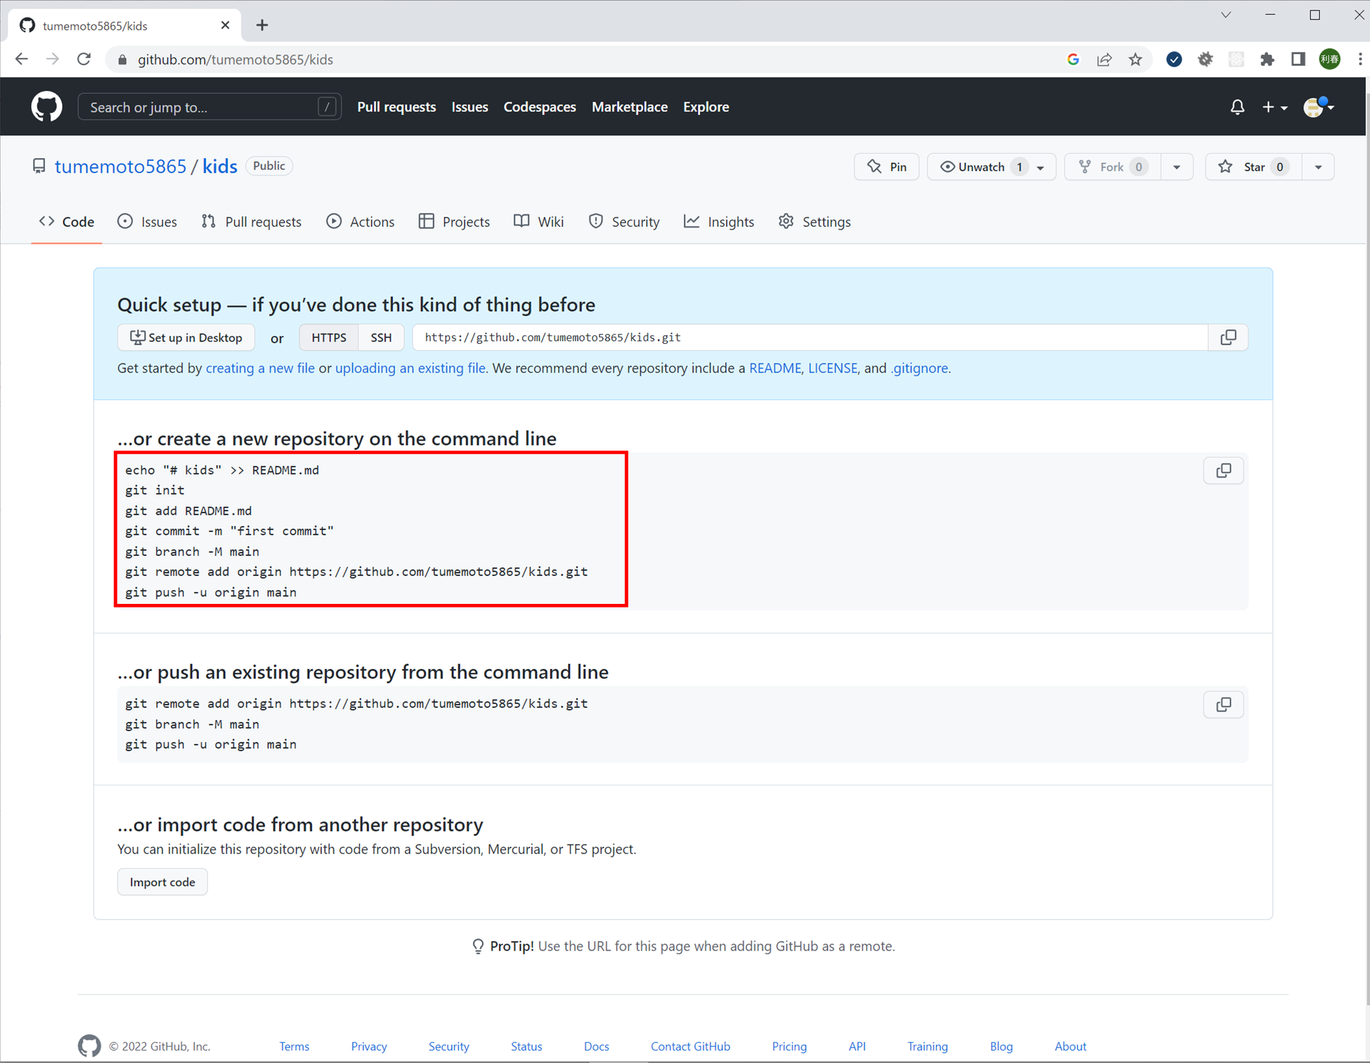Click the GitHub logo in the footer
The width and height of the screenshot is (1370, 1063).
89,1046
